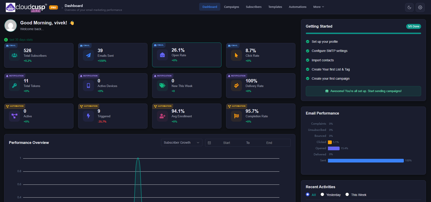Click the orange Clicked bar
The image size is (431, 202).
[330, 142]
